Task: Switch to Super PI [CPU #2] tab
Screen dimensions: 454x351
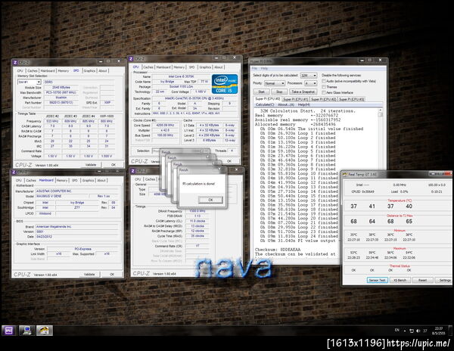Action: (323, 99)
